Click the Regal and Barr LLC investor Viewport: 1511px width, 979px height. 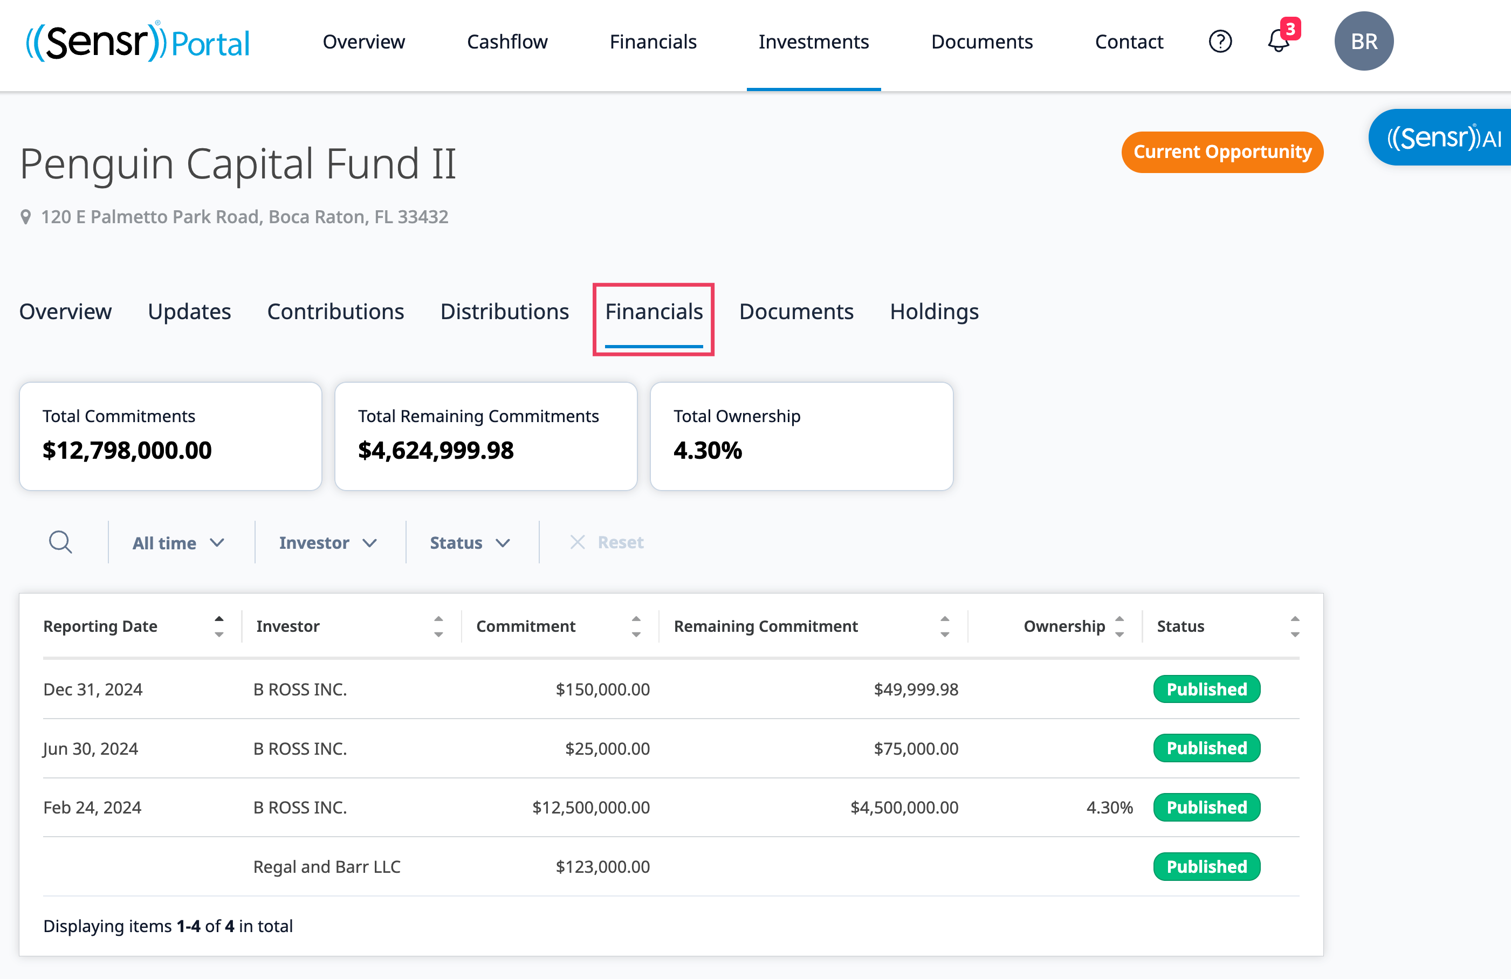pyautogui.click(x=327, y=867)
